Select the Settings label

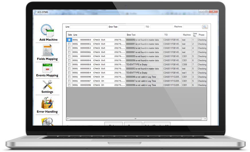[x=47, y=92]
